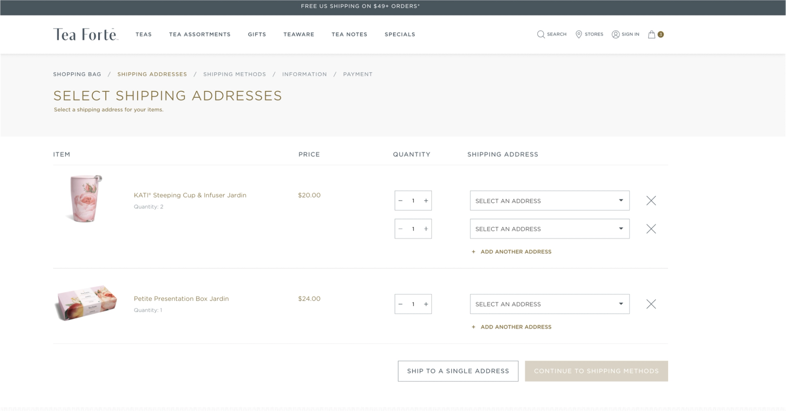Image resolution: width=786 pixels, height=411 pixels.
Task: Select Information breadcrumb step
Action: coord(304,74)
